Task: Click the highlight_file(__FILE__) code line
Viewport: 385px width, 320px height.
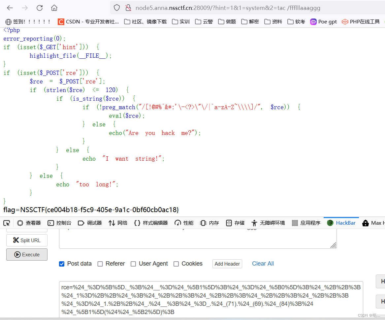Action: click(x=71, y=56)
